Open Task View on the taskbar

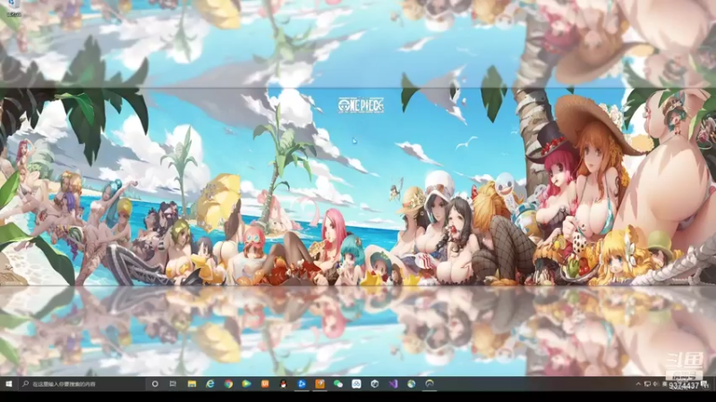point(173,384)
